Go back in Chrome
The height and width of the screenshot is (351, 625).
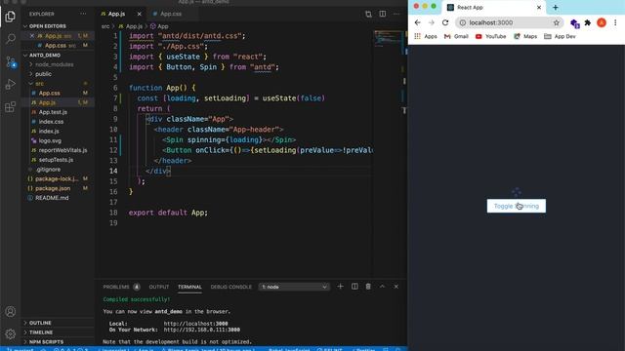coord(417,22)
